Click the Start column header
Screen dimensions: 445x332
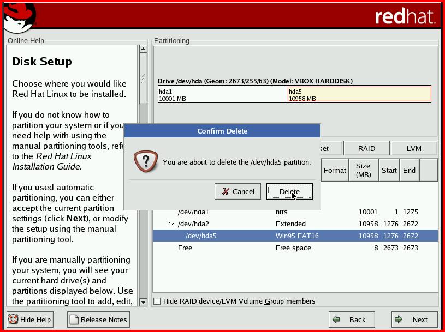coord(389,170)
